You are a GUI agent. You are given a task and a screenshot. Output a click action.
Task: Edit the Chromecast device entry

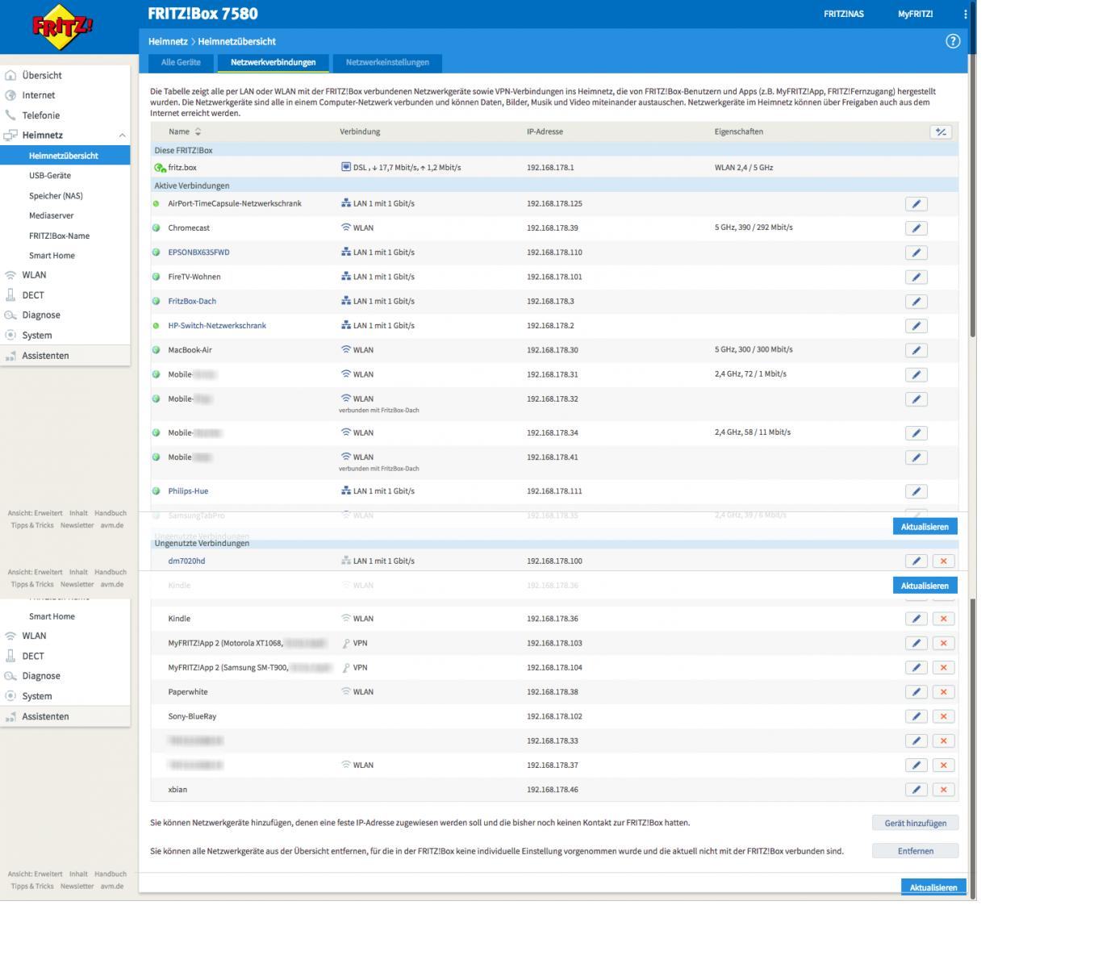tap(916, 228)
